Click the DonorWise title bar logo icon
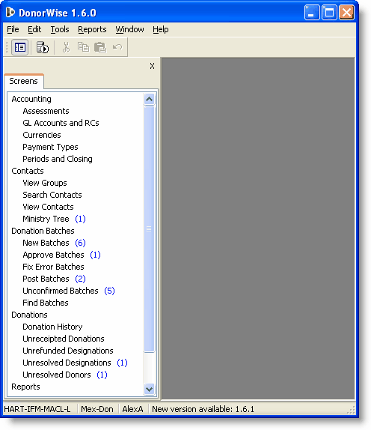This screenshot has width=371, height=430. pos(10,12)
